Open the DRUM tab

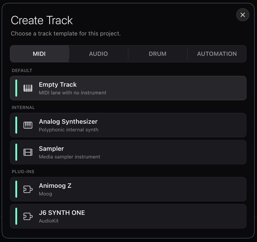(x=158, y=54)
